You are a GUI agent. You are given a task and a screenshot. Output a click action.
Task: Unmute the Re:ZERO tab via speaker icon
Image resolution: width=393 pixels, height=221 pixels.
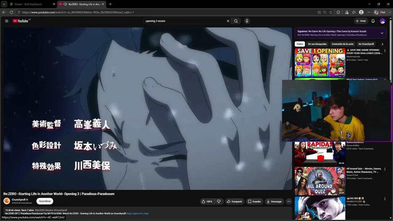65,4
